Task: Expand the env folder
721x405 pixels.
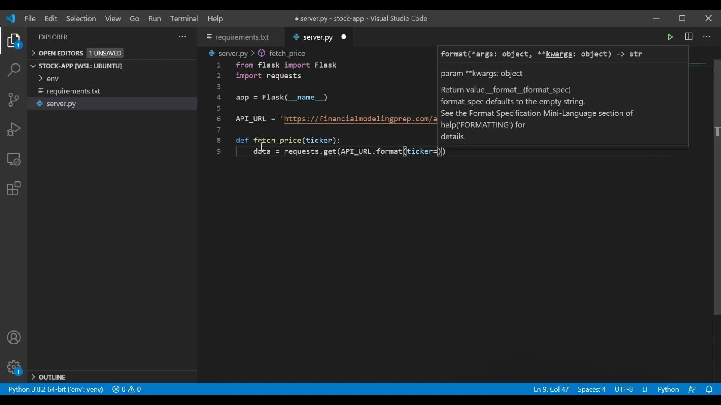Action: click(x=53, y=78)
